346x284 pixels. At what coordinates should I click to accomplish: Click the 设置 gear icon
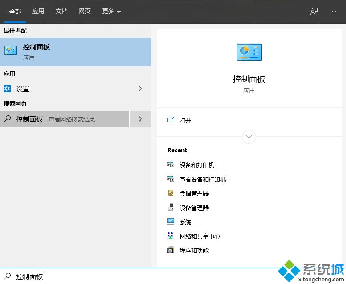(7, 89)
